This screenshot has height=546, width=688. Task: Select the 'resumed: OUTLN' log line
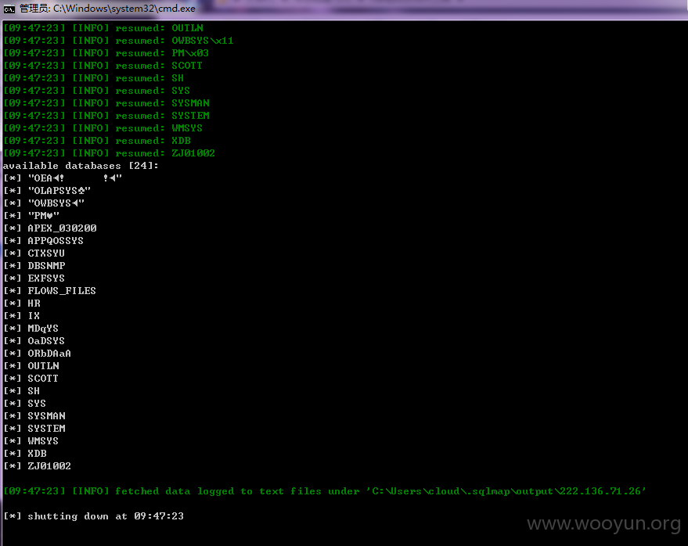[103, 28]
